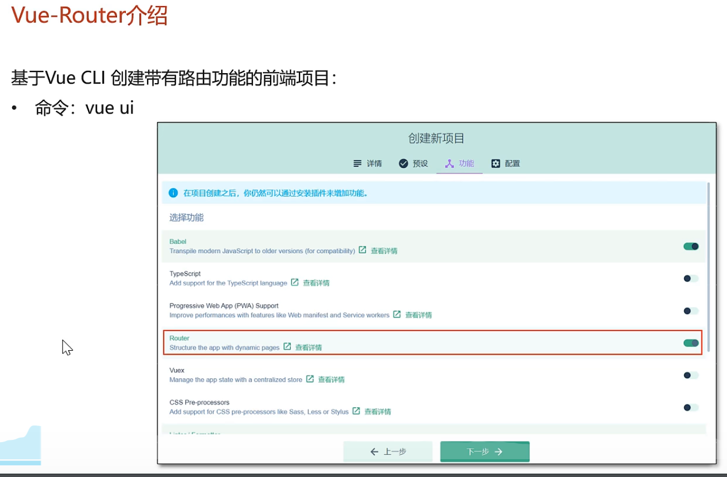Screen dimensions: 727x477
Task: Click 'Add support for the TypeScript language' text
Action: tap(228, 283)
